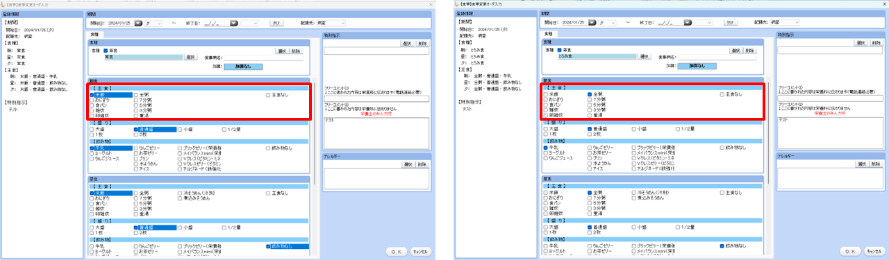
Task: Click 特別指示 選択 button in left window
Action: point(408,43)
